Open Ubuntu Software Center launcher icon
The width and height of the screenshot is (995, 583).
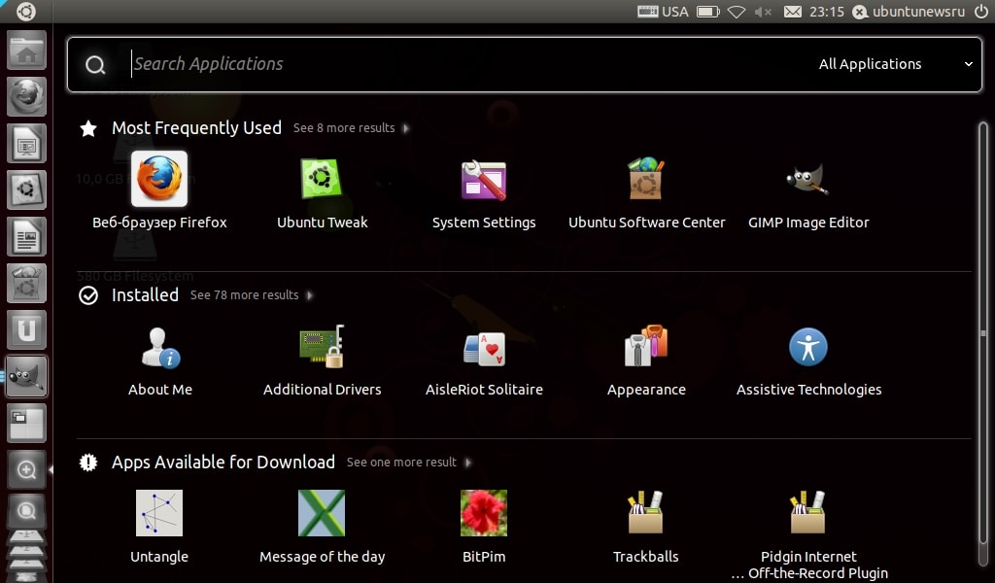coord(26,283)
